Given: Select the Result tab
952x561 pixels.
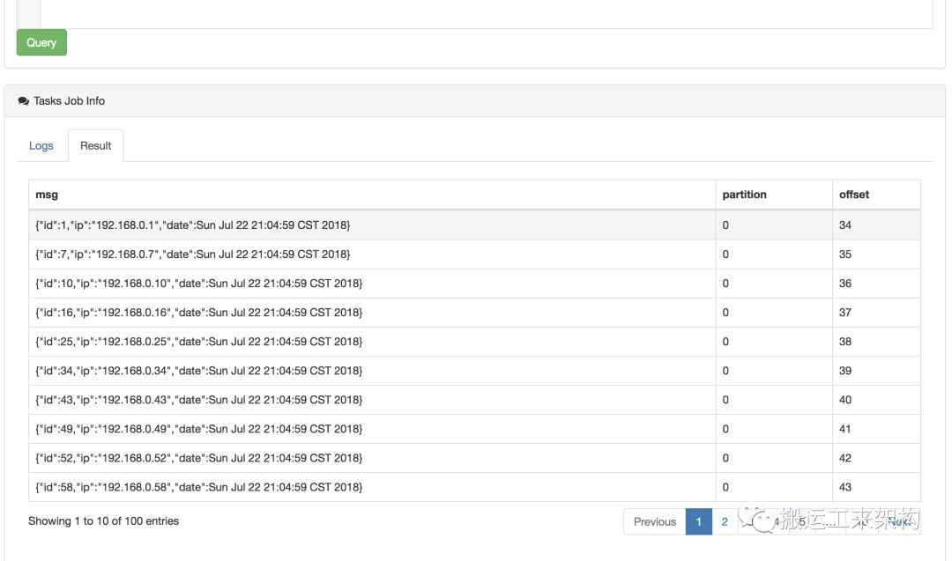Looking at the screenshot, I should [95, 145].
